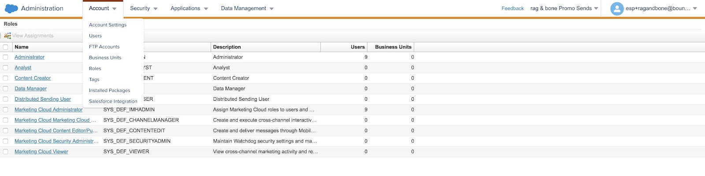Viewport: 705px width, 176px height.
Task: Click the Administration title text
Action: point(42,8)
